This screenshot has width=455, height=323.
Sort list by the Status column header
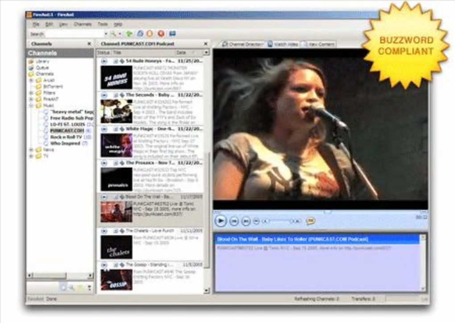(x=104, y=53)
